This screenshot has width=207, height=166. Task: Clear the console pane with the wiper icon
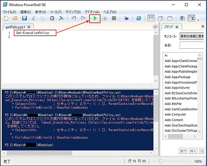(x=61, y=18)
